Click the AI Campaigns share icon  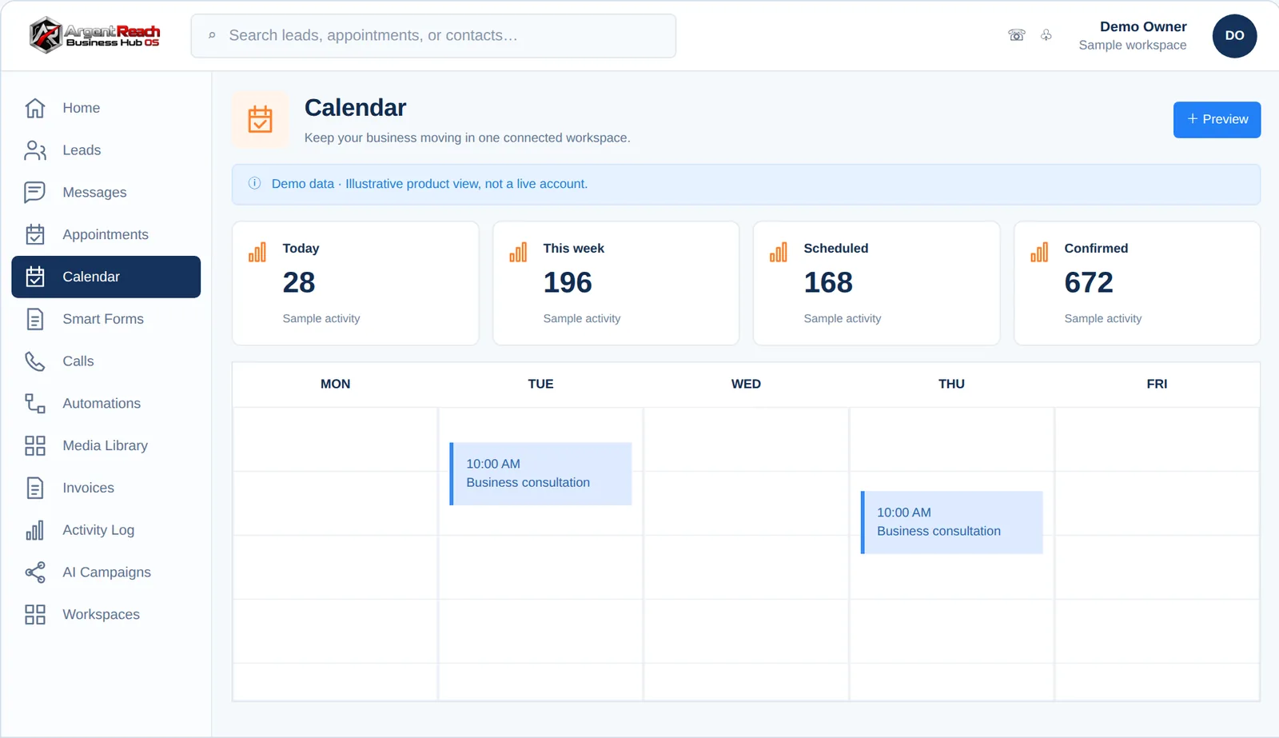tap(35, 572)
